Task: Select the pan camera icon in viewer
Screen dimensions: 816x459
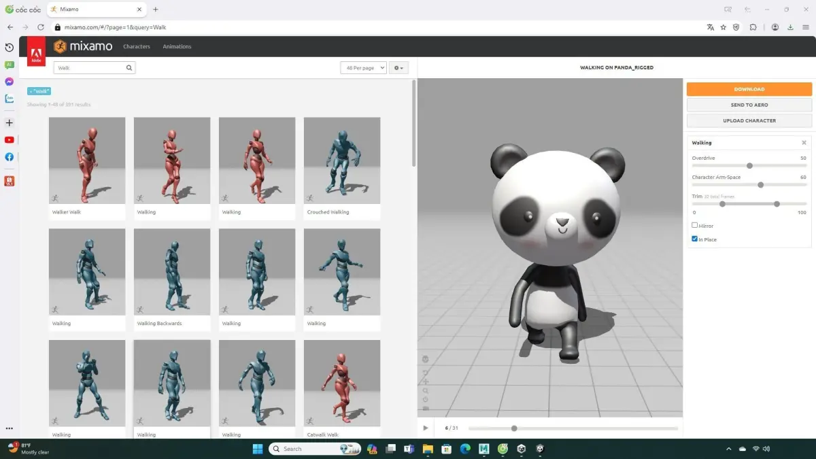Action: click(x=426, y=381)
